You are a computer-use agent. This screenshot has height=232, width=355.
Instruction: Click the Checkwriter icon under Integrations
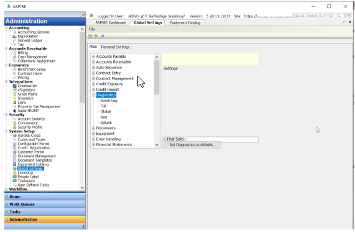pos(15,86)
